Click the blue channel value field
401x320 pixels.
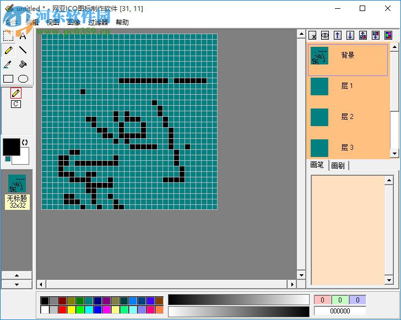[x=358, y=300]
